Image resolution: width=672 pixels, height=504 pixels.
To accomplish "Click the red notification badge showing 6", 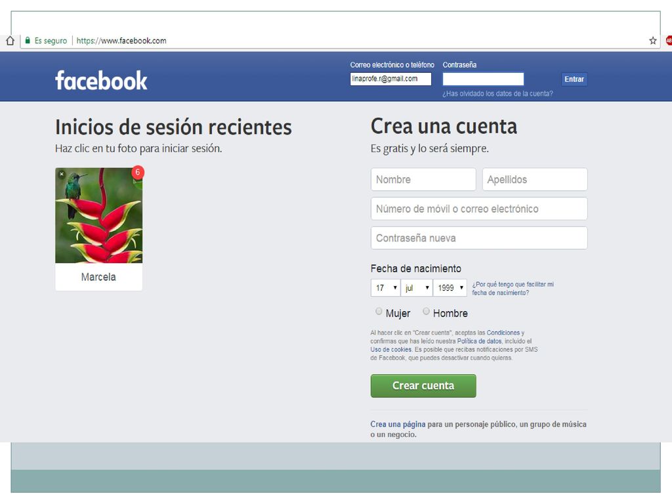I will [138, 173].
